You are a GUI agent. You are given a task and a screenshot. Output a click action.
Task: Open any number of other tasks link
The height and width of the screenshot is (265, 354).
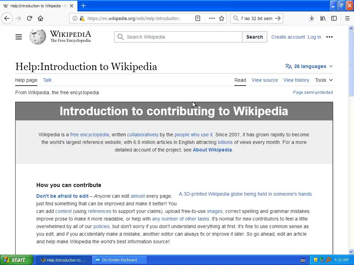click(x=180, y=219)
